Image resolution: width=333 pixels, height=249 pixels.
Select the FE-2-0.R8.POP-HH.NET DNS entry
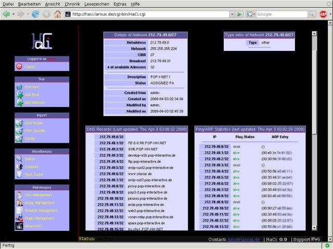(147, 143)
